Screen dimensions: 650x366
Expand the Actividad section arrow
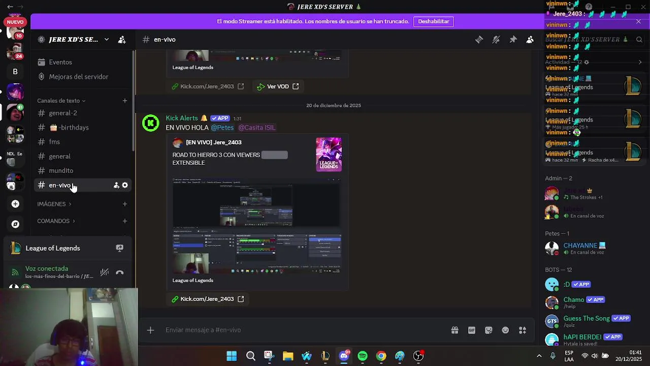tap(640, 63)
